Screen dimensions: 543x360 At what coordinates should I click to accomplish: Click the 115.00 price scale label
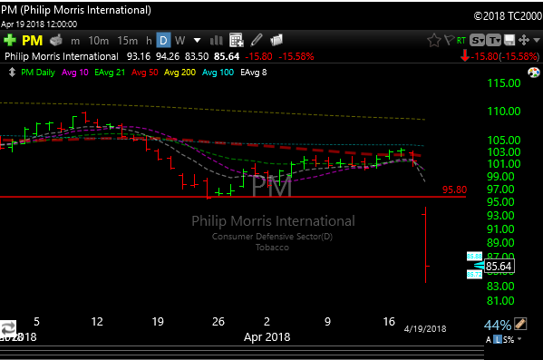click(x=504, y=83)
